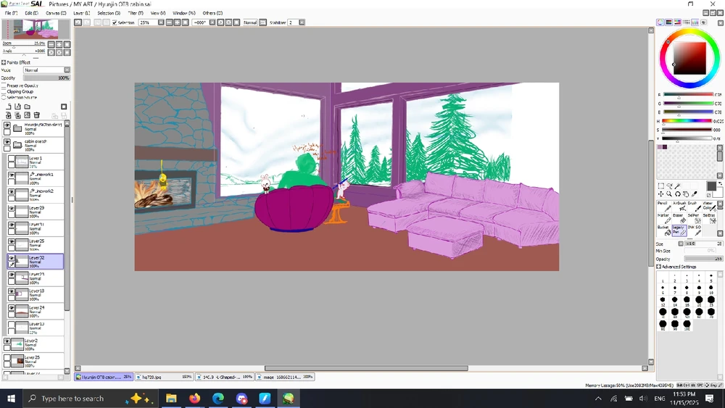Click the foreground color square
This screenshot has width=725, height=408.
711,186
